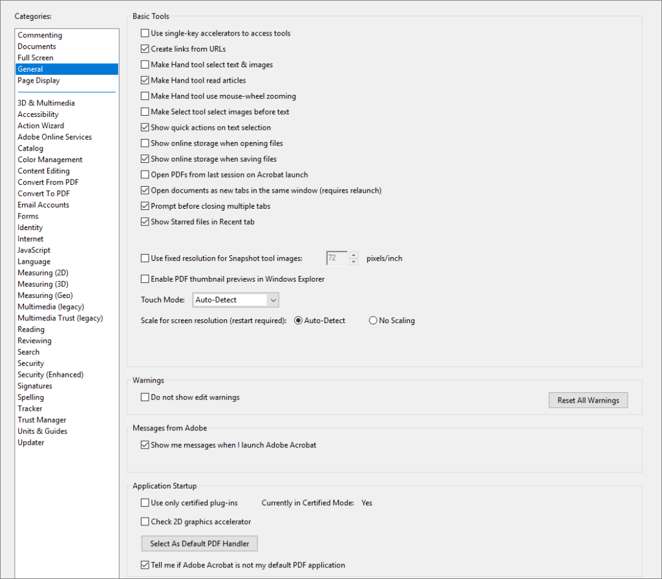Image resolution: width=662 pixels, height=579 pixels.
Task: Click Select As Default PDF Handler
Action: (198, 543)
